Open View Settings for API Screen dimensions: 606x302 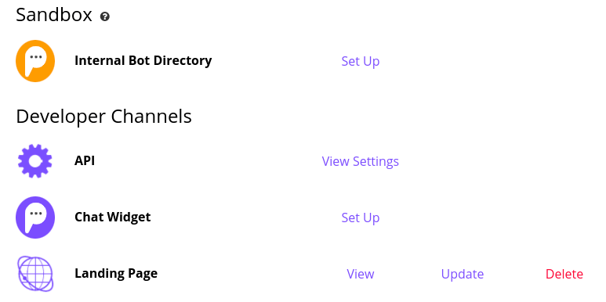(x=360, y=161)
